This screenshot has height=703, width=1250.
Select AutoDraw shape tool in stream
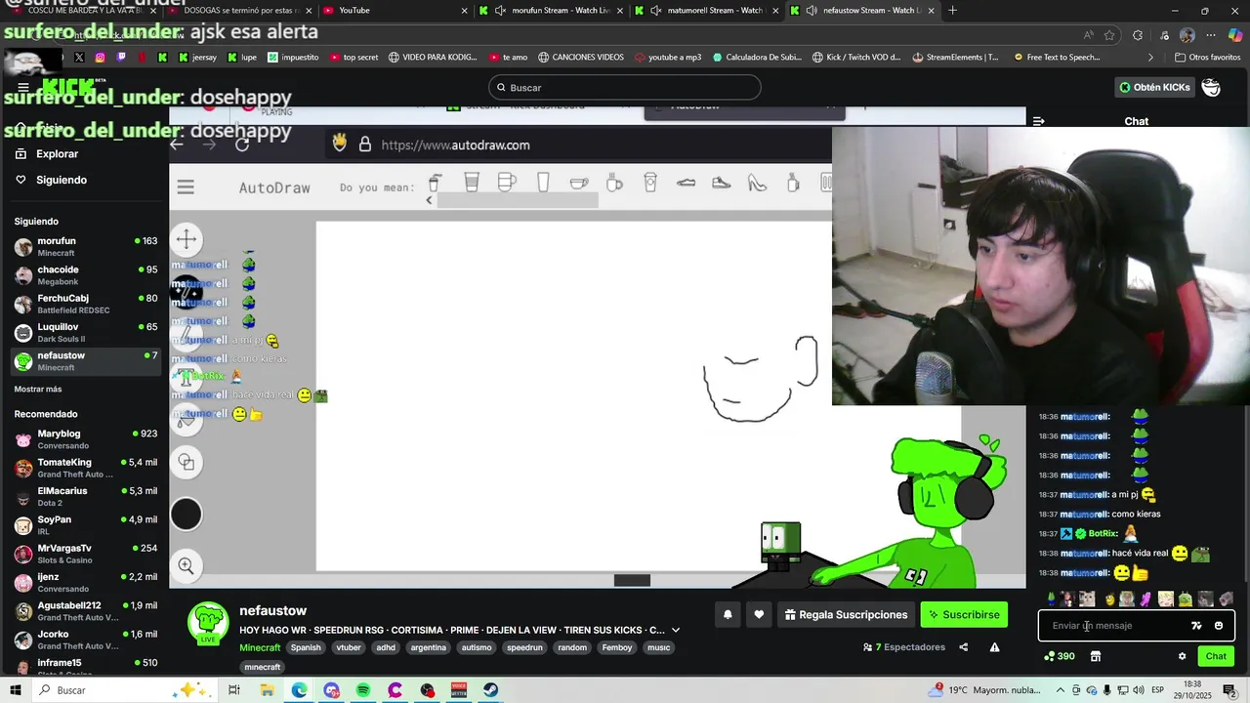pyautogui.click(x=187, y=462)
